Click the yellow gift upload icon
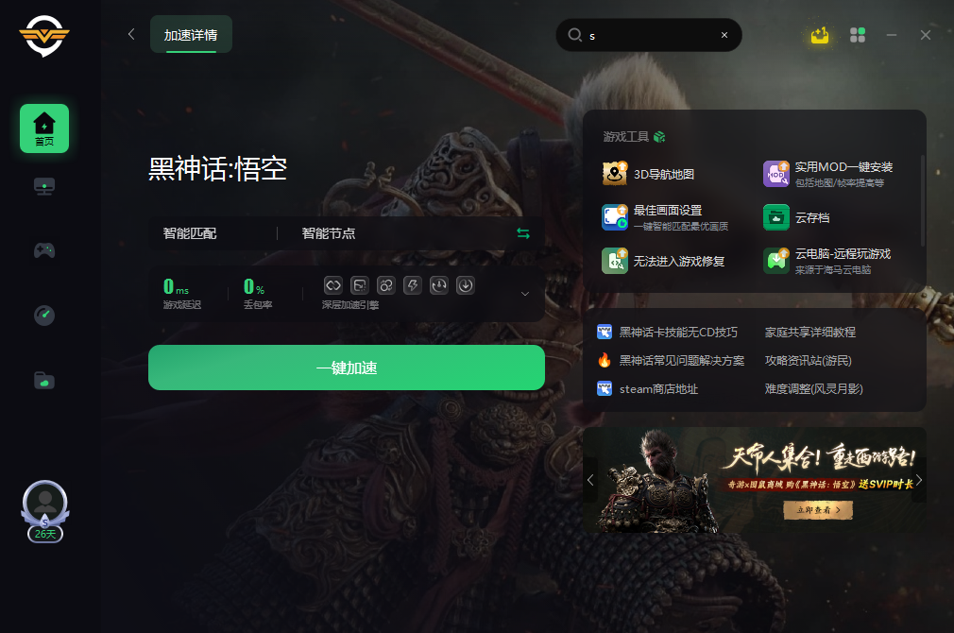 point(820,35)
